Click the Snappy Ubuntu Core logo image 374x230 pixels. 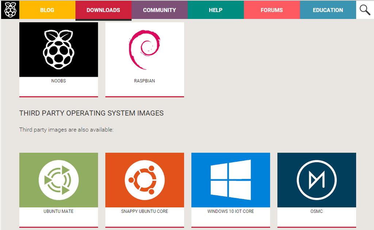[145, 180]
